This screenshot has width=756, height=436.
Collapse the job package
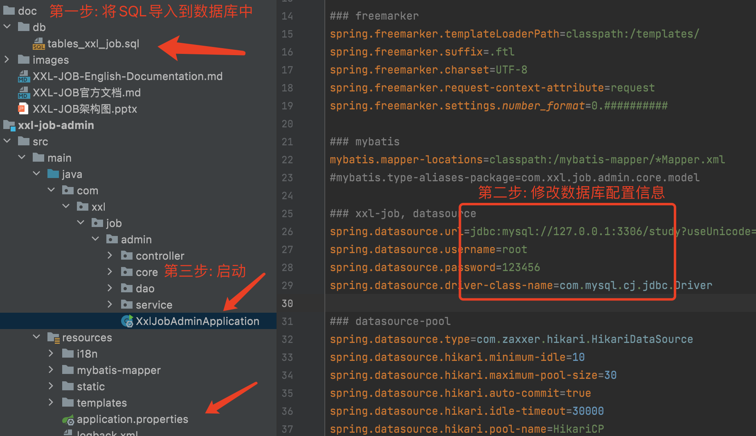(x=81, y=223)
